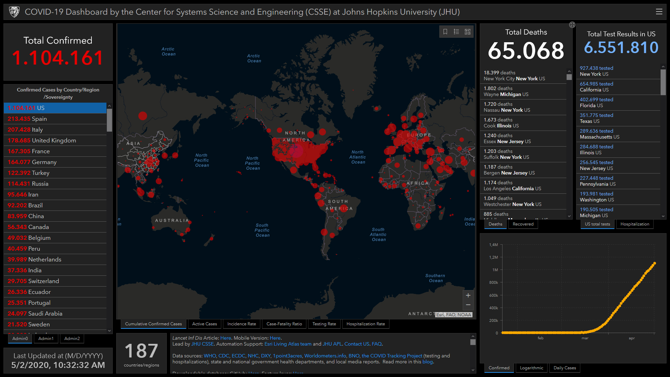Screen dimensions: 670x377
Task: Select the Admin2 tab
Action: point(72,339)
